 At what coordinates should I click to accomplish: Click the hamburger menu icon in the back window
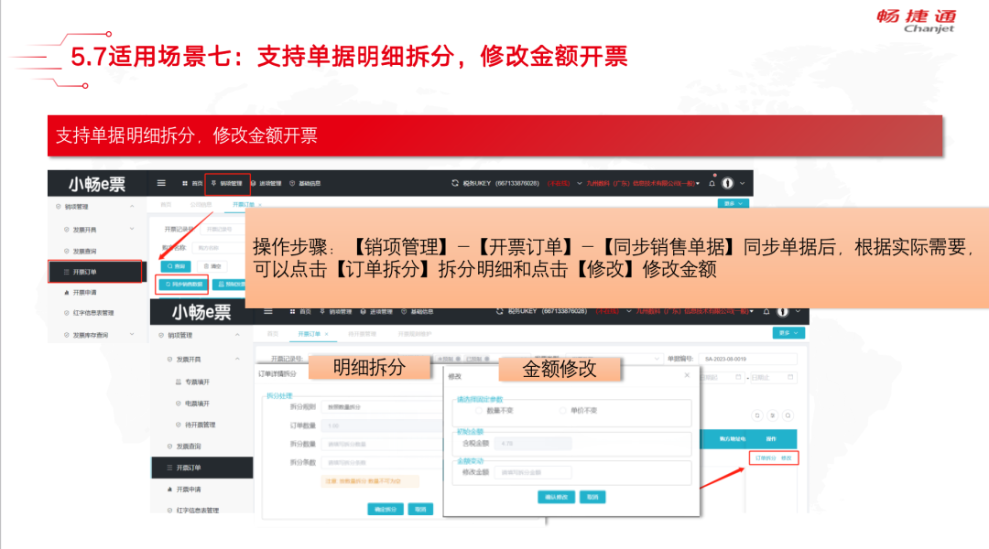click(x=161, y=183)
